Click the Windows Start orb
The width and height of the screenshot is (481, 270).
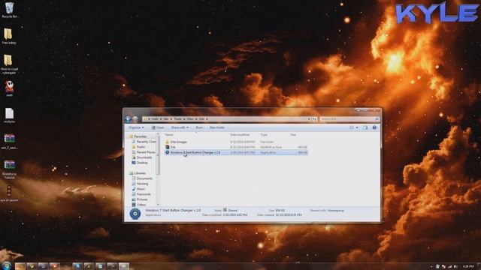(x=6, y=265)
